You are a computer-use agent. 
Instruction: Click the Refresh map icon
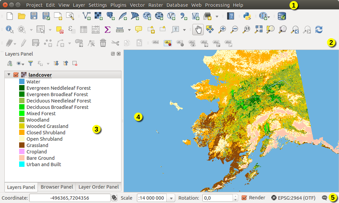319,29
